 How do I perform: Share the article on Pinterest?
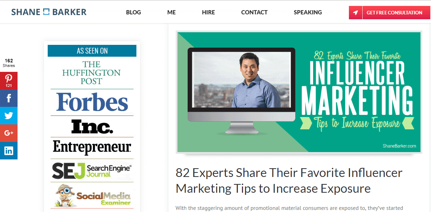click(x=8, y=81)
